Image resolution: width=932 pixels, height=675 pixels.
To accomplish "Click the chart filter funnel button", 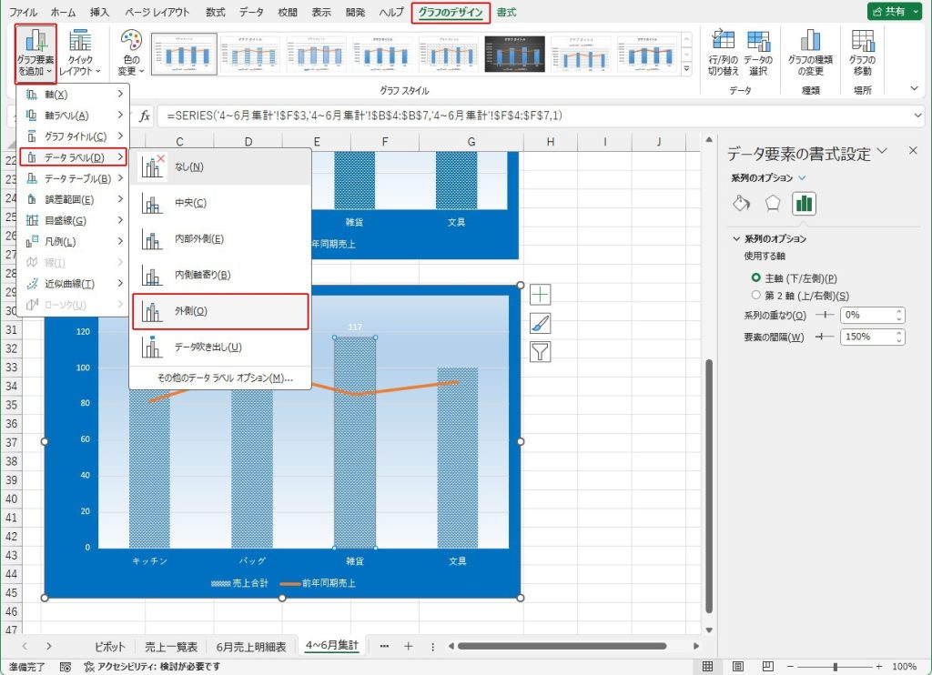I will click(541, 352).
